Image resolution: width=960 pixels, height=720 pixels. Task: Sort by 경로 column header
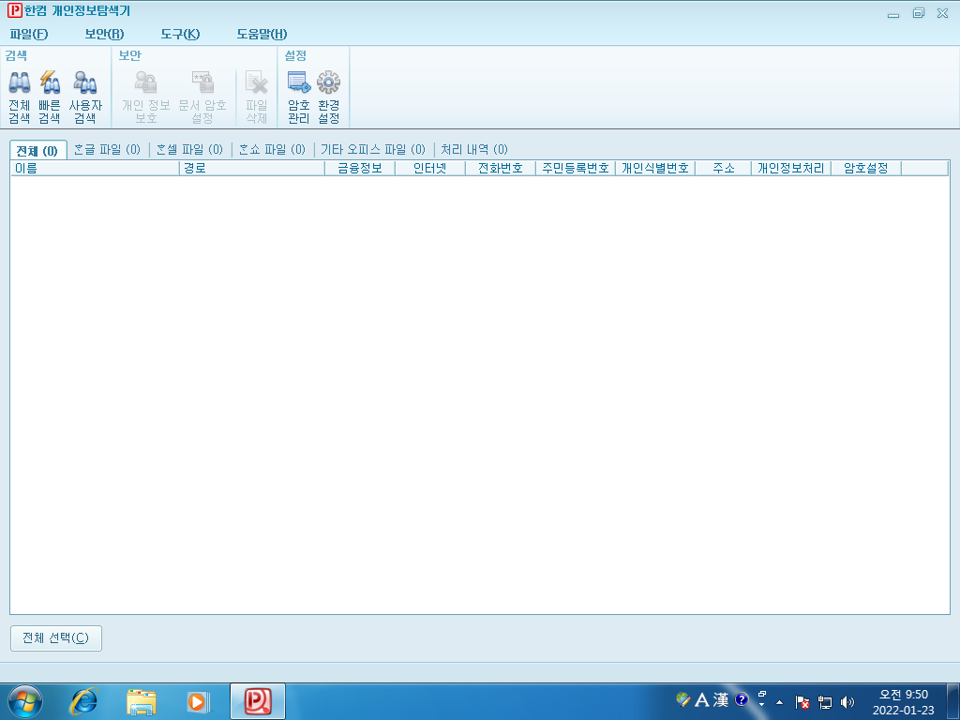pyautogui.click(x=251, y=168)
